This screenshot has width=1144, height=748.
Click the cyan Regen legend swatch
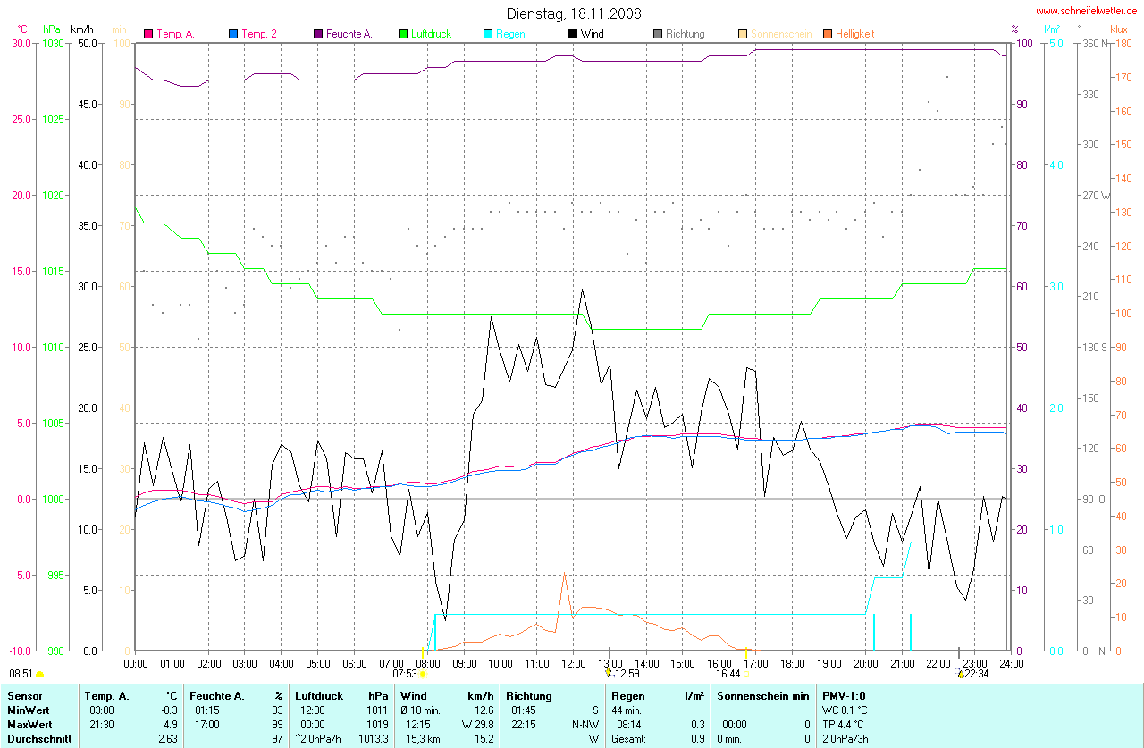[488, 34]
